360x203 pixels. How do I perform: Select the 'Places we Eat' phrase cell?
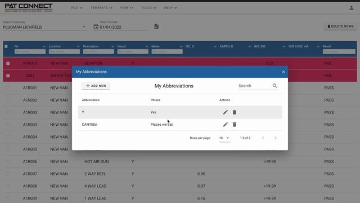[161, 125]
